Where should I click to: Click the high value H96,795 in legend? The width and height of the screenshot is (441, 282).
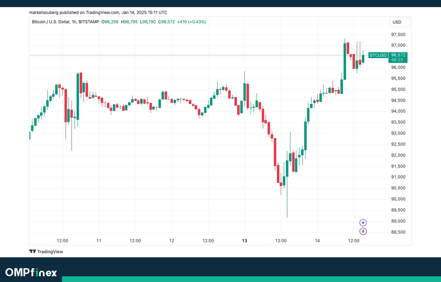[129, 22]
